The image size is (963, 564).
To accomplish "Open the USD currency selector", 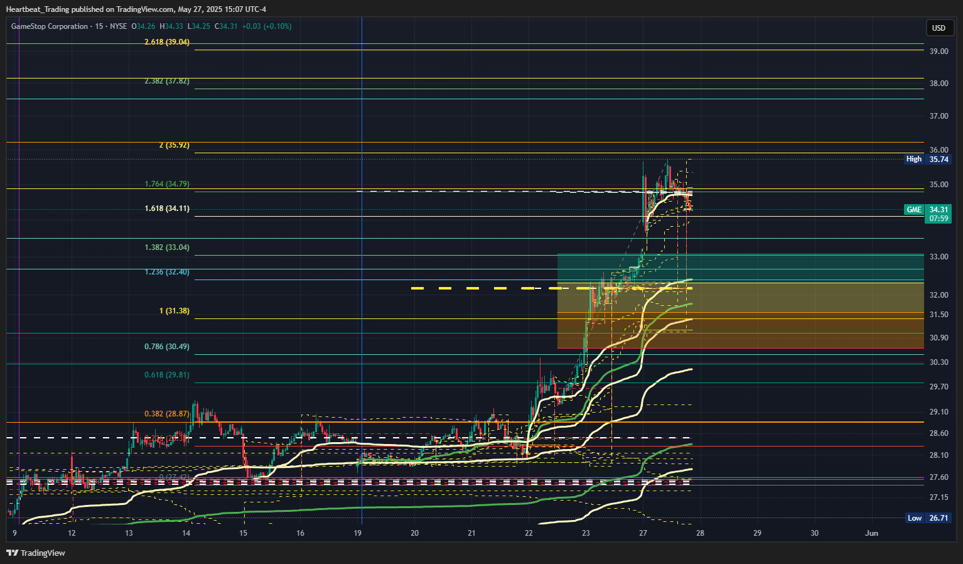I will (939, 28).
